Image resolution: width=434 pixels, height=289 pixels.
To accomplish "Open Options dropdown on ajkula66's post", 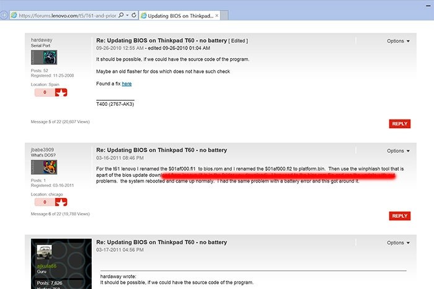I will pyautogui.click(x=398, y=243).
